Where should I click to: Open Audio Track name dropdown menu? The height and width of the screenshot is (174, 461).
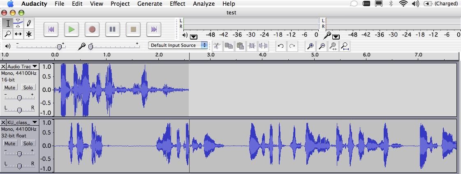pyautogui.click(x=23, y=66)
